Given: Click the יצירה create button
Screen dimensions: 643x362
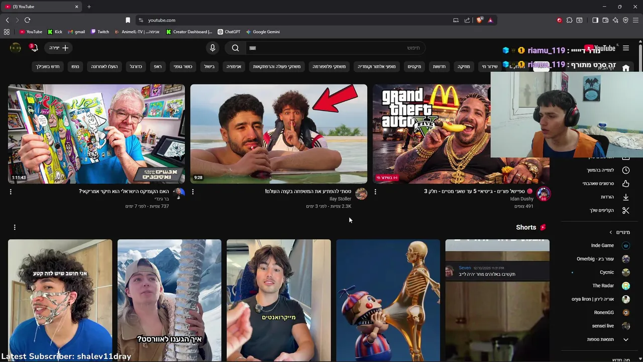Looking at the screenshot, I should [59, 48].
